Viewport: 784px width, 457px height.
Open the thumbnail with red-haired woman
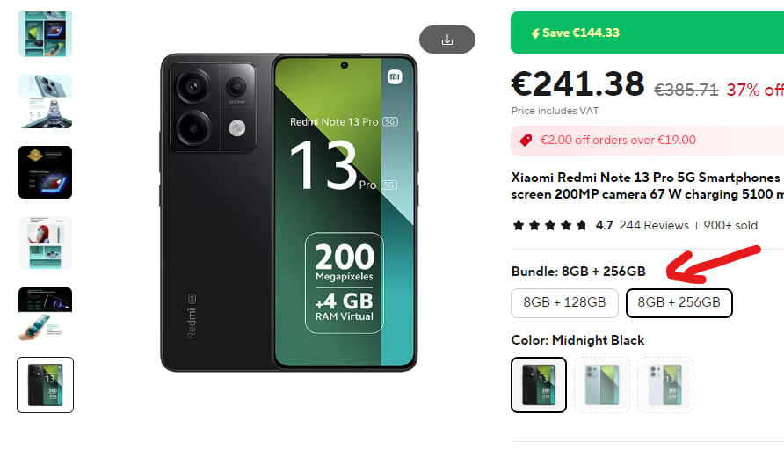(x=45, y=243)
